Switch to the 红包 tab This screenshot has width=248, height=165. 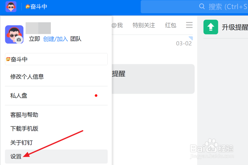(171, 25)
